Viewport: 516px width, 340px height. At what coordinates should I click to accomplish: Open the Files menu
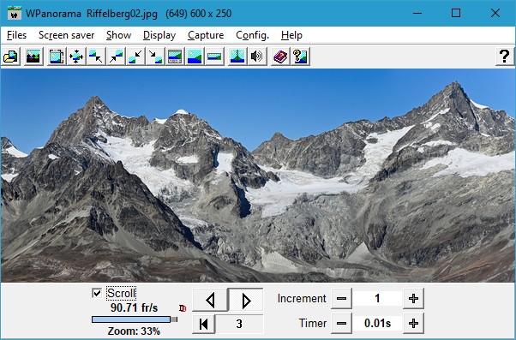16,35
